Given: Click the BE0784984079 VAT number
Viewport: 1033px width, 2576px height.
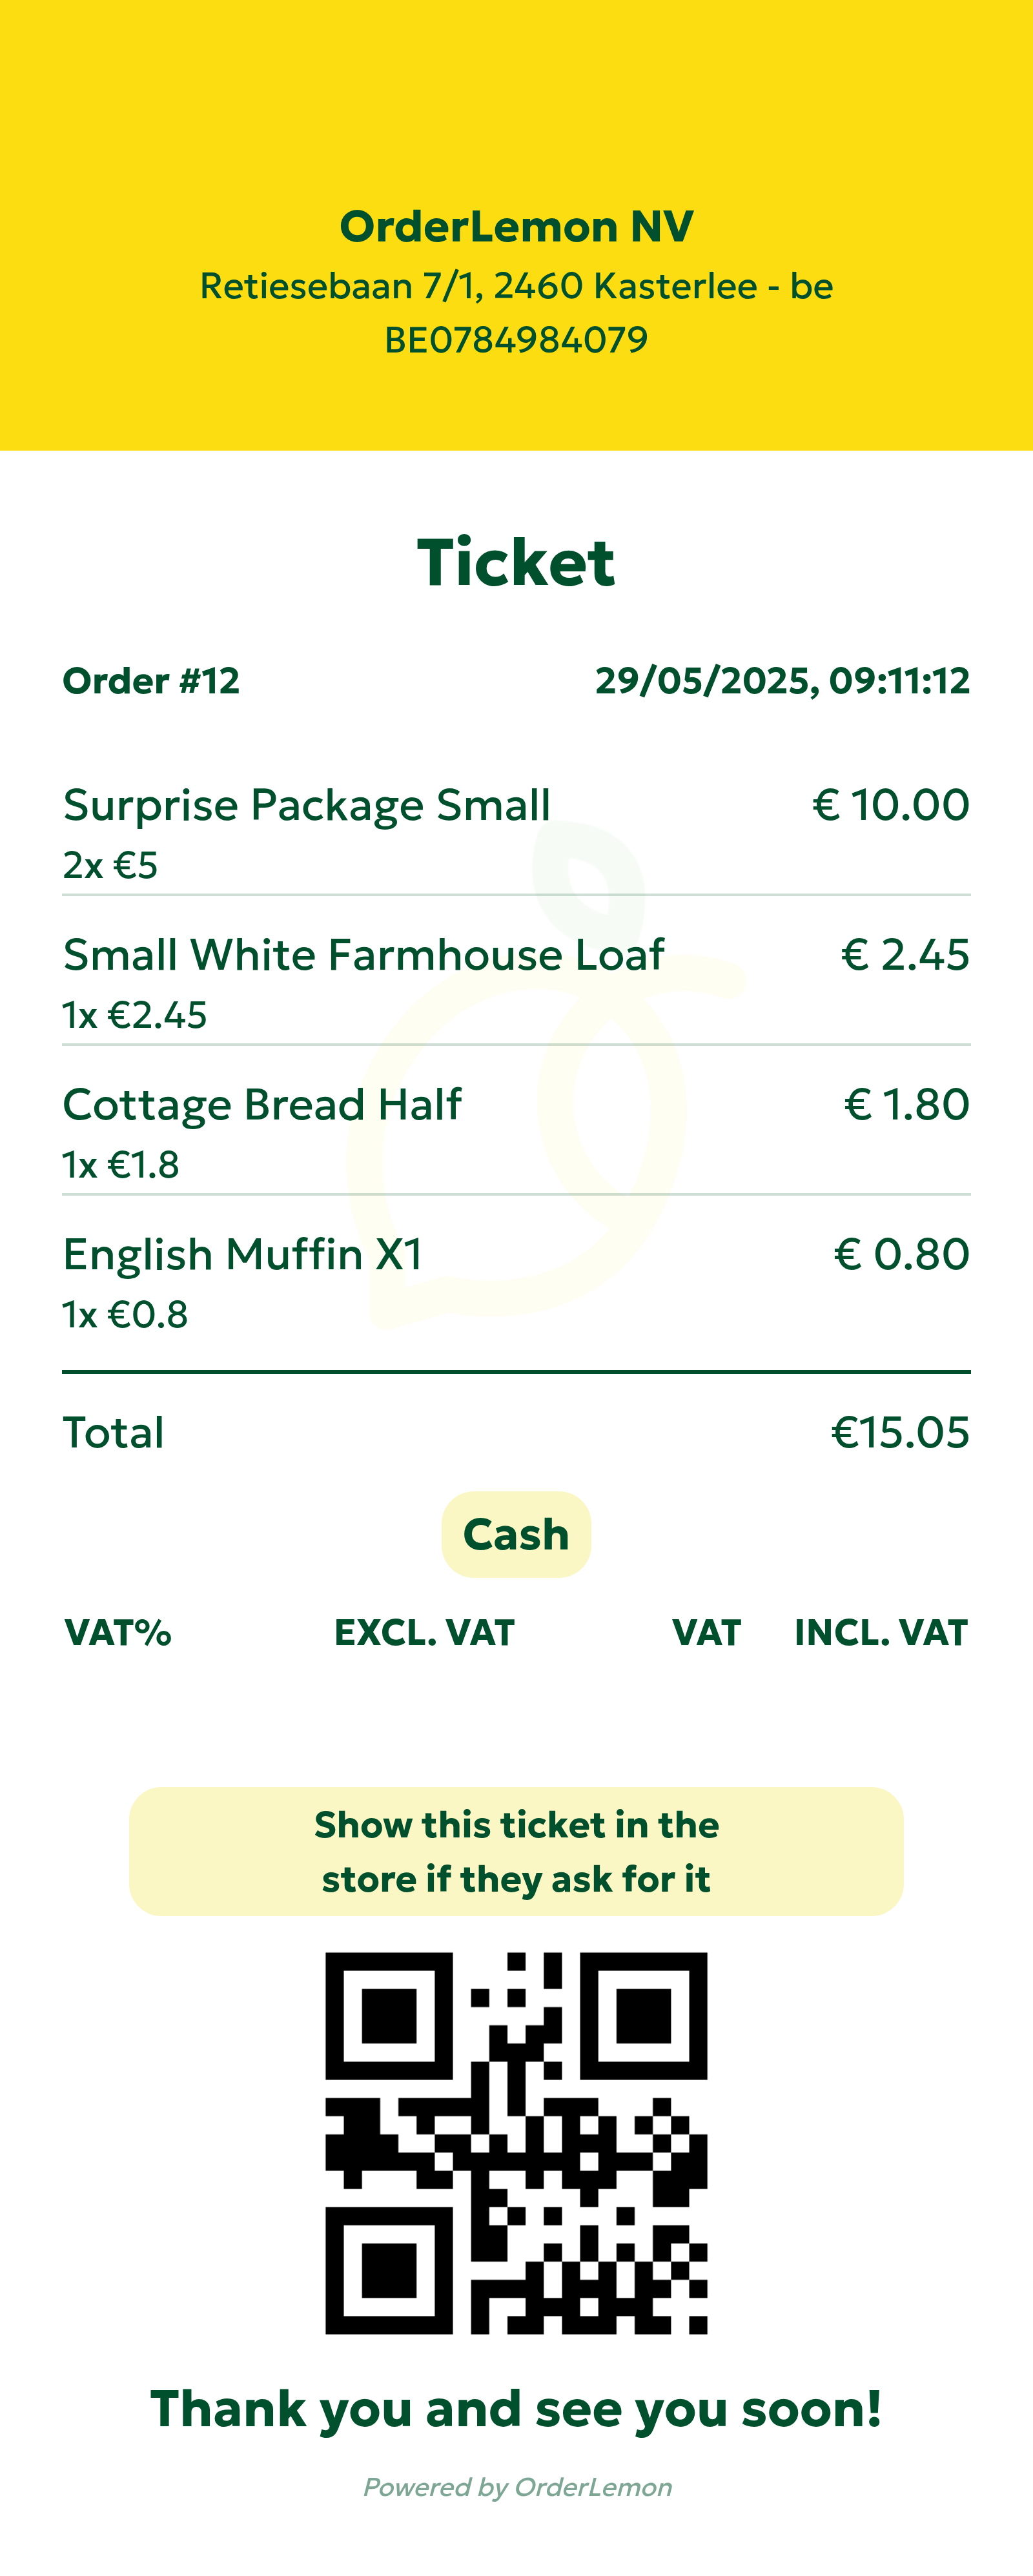Looking at the screenshot, I should coord(516,340).
